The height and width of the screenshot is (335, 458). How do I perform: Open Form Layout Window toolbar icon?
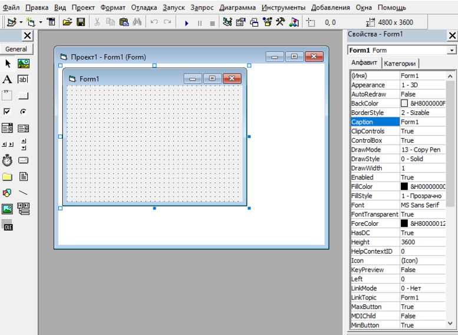click(254, 22)
